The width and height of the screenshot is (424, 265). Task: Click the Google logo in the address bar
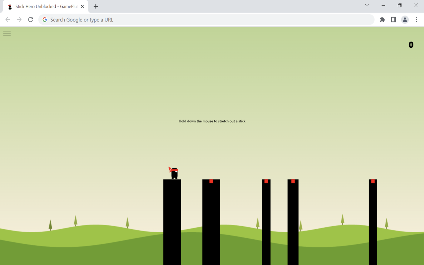[x=44, y=20]
